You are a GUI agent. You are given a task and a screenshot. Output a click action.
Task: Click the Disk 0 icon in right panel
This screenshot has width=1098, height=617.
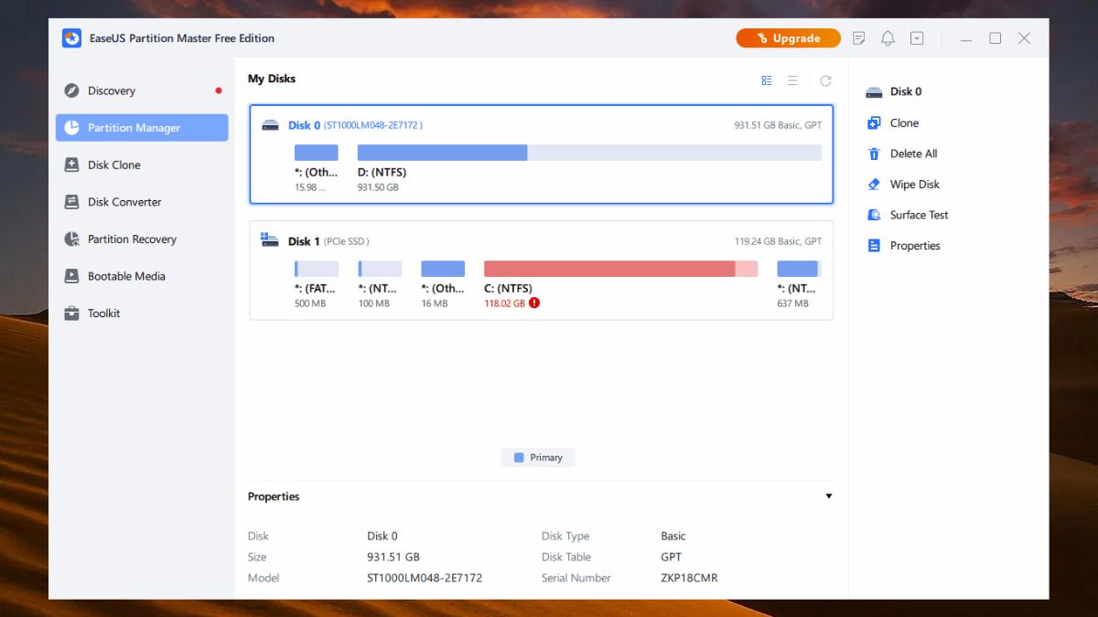[x=874, y=92]
